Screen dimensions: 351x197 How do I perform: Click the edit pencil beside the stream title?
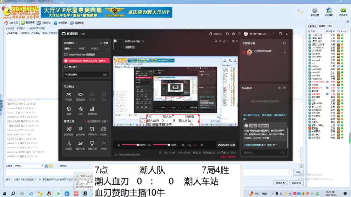143,41
